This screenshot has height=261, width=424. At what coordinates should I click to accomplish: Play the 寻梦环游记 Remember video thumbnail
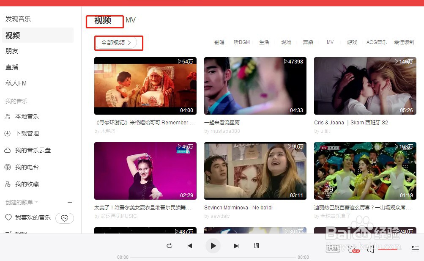coord(145,86)
